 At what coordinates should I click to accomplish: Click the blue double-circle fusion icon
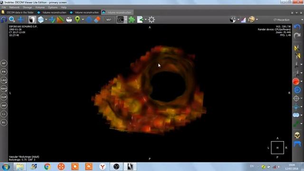pos(296,115)
